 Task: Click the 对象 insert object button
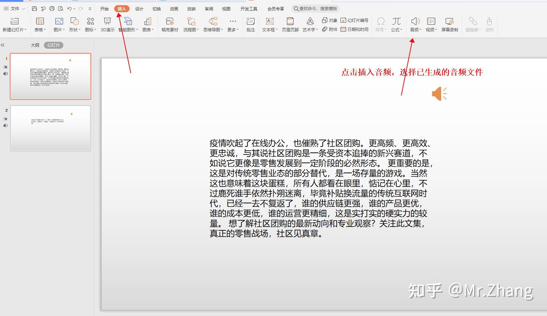pos(330,20)
